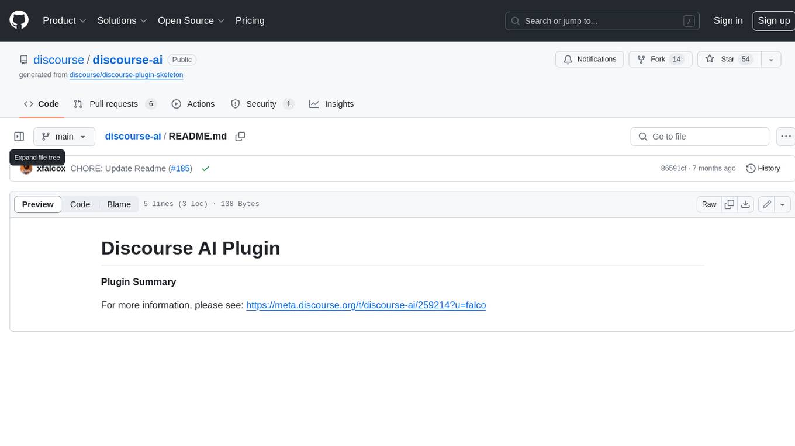The width and height of the screenshot is (795, 446).
Task: Star the discourse-ai repository
Action: (x=729, y=60)
